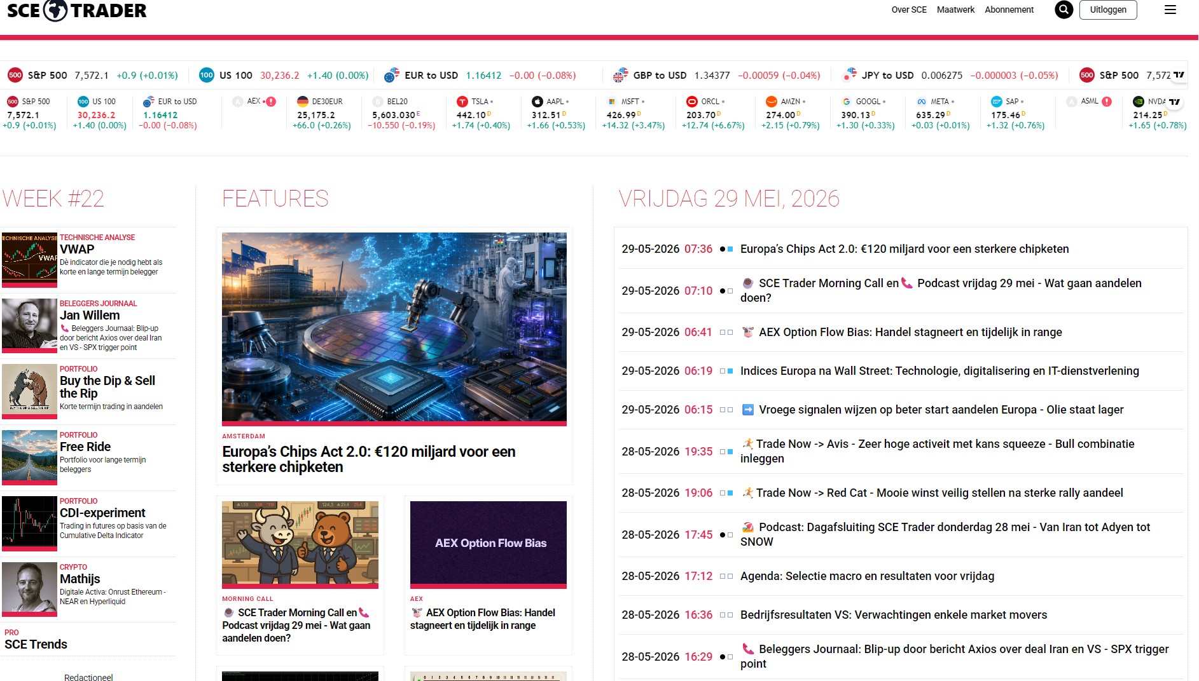Open the 06:19 Indices Europa news item

coord(939,371)
